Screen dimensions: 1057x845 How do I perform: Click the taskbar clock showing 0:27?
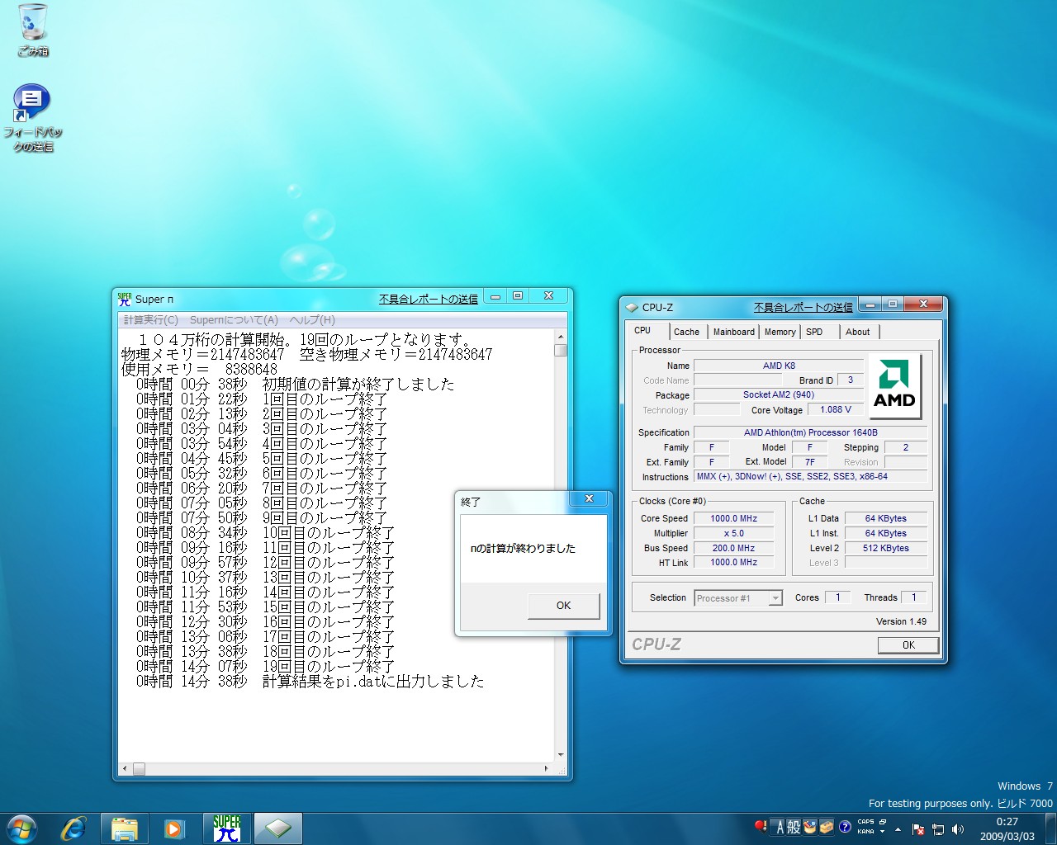[1007, 828]
